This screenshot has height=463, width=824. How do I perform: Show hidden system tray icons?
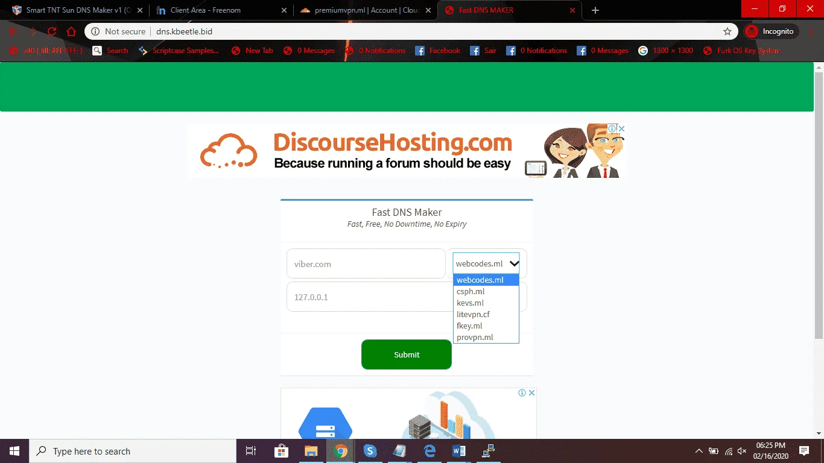point(699,451)
